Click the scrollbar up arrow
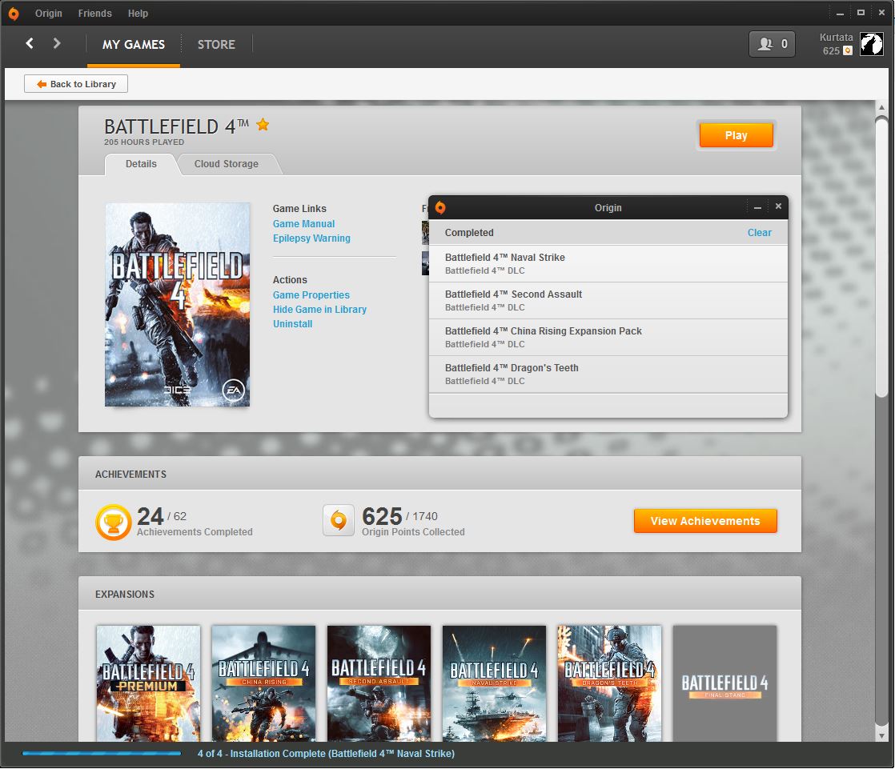 (882, 107)
